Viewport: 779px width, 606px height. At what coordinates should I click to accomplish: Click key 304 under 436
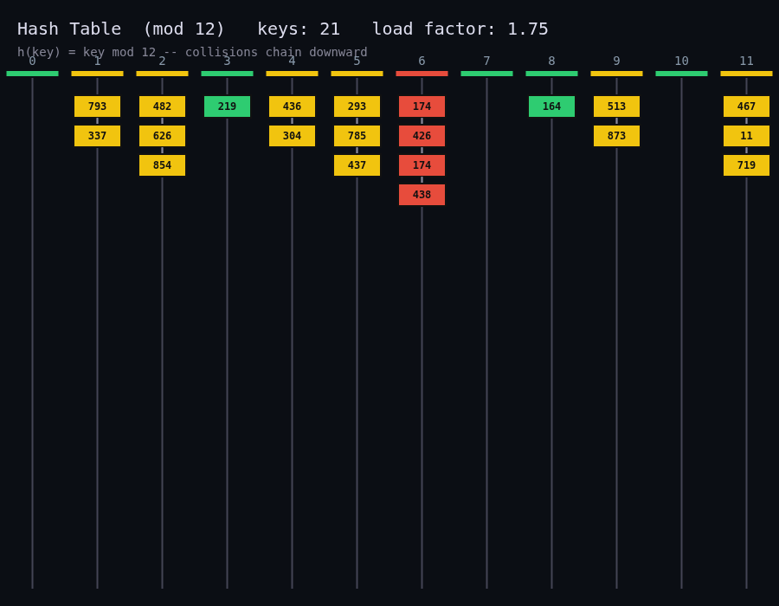coord(293,136)
